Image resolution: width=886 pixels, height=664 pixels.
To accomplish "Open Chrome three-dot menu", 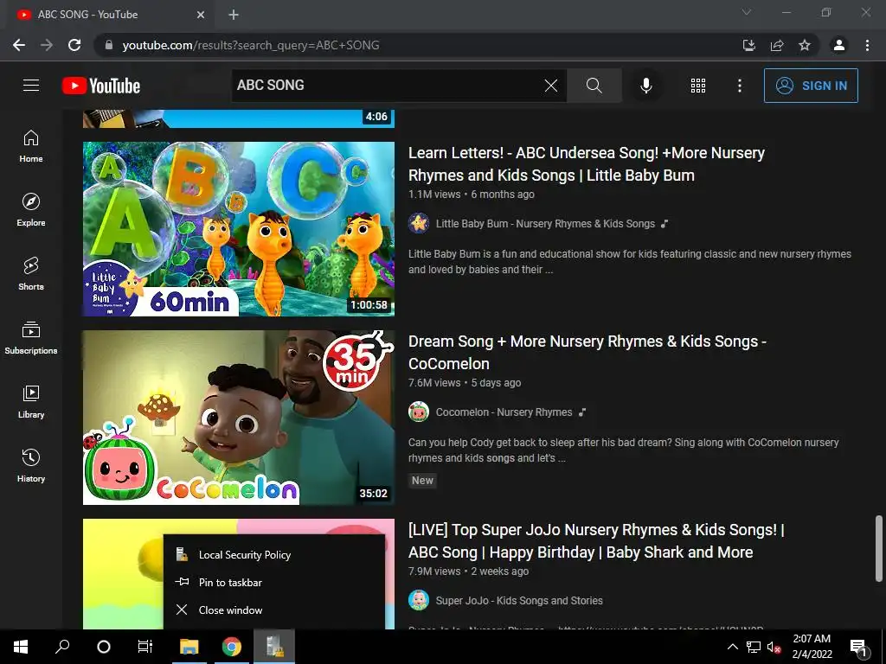I will [867, 45].
